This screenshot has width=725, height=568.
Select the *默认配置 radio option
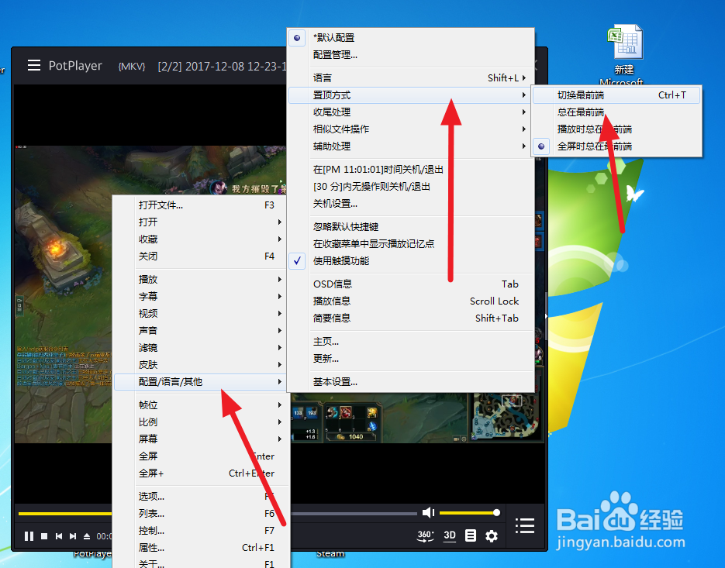click(412, 38)
